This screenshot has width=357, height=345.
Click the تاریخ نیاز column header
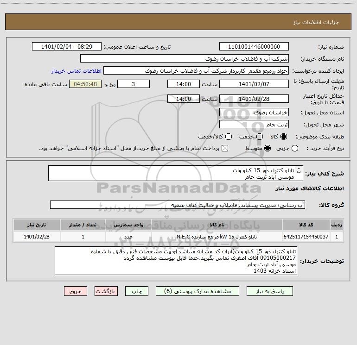[x=37, y=225]
